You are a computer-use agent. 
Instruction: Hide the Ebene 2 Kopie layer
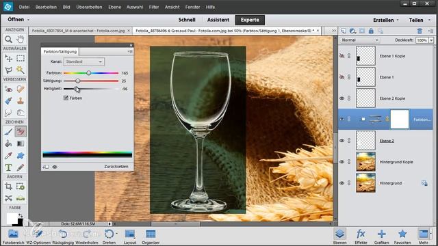342,98
